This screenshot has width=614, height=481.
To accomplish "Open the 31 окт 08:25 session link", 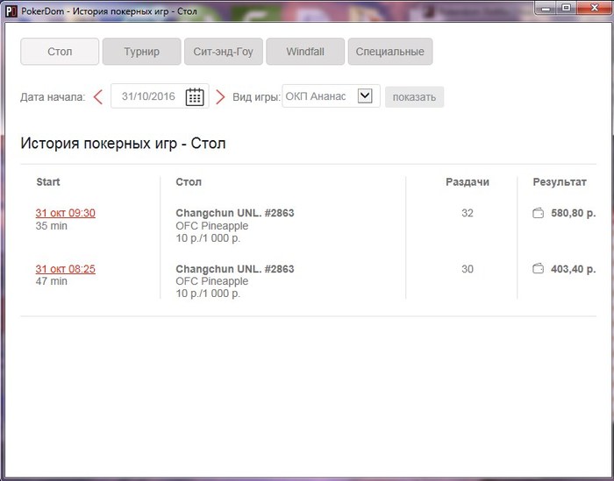I will click(x=66, y=269).
